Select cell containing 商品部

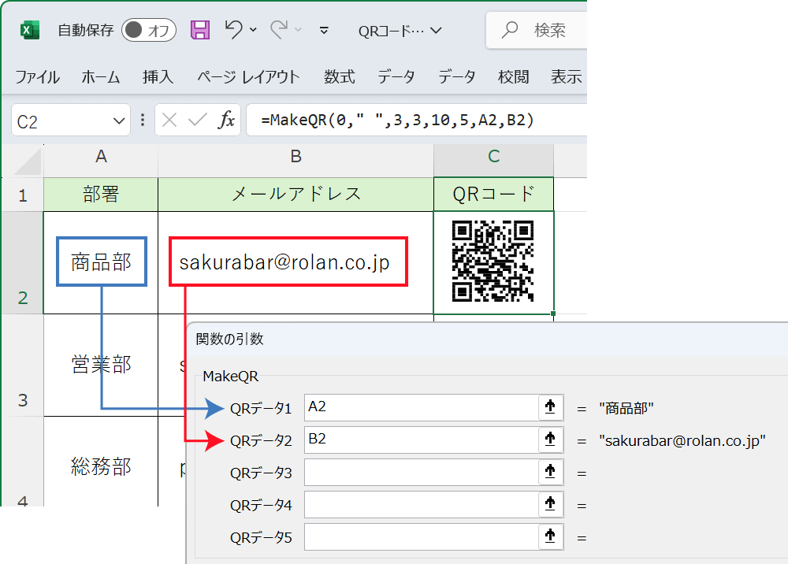pos(101,262)
